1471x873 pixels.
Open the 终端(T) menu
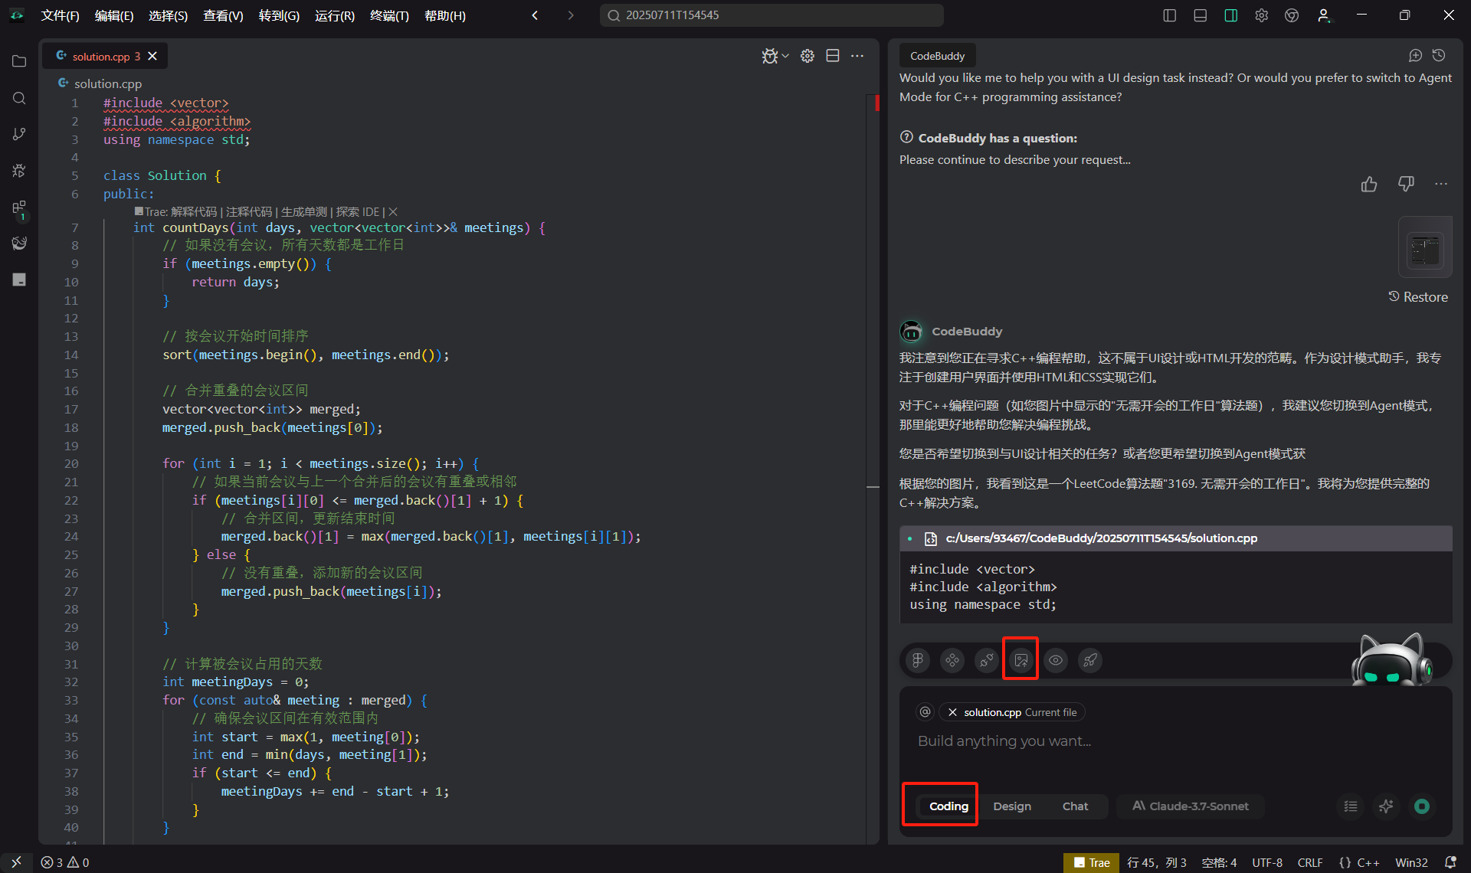[x=389, y=15]
